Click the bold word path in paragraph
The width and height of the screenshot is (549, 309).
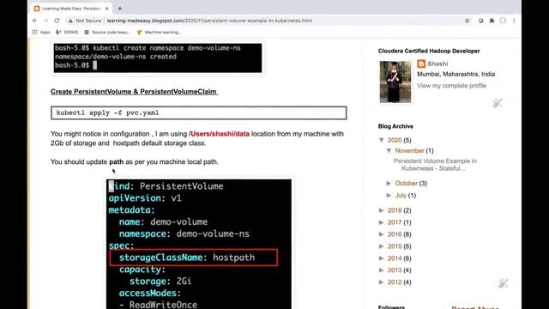pos(117,162)
